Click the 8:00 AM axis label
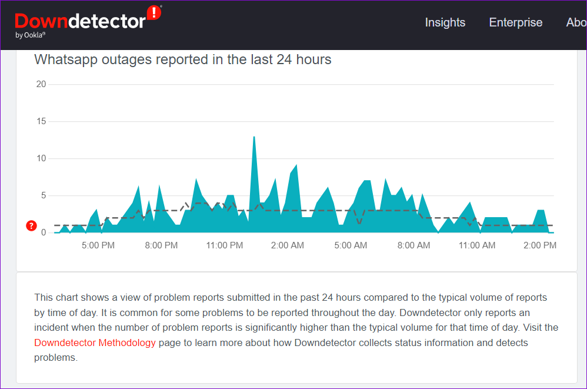 [413, 245]
